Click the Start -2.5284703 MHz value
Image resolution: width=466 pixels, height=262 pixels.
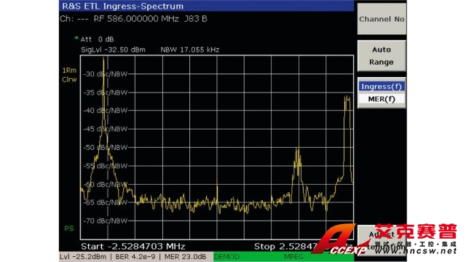pos(133,247)
